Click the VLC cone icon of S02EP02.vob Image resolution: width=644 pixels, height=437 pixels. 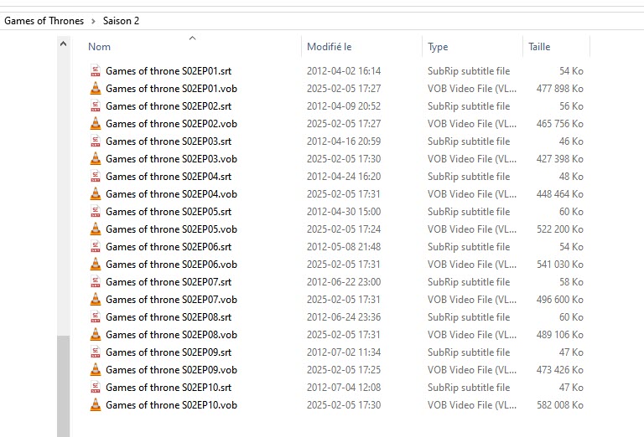point(96,124)
